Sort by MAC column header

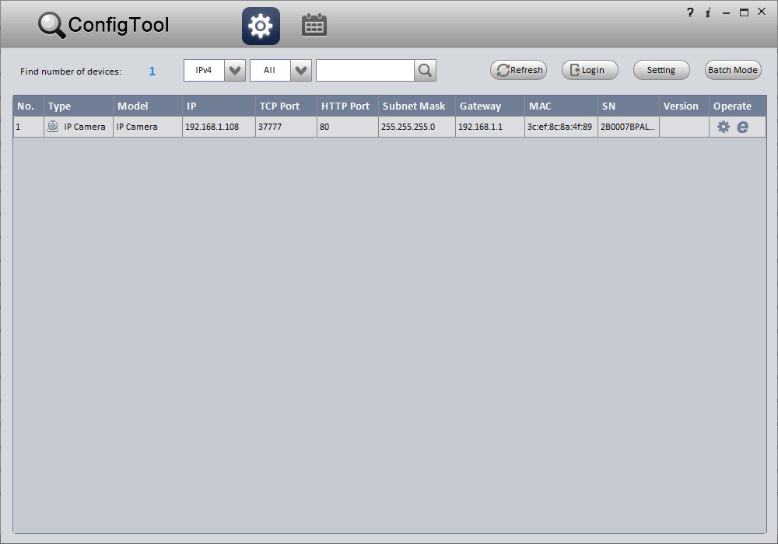pyautogui.click(x=561, y=106)
